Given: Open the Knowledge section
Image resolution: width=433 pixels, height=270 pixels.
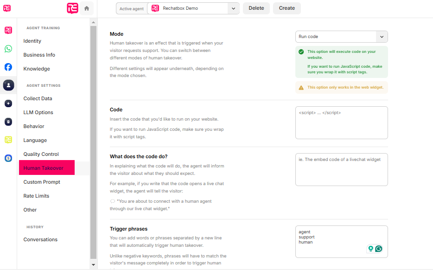Looking at the screenshot, I should click(37, 69).
